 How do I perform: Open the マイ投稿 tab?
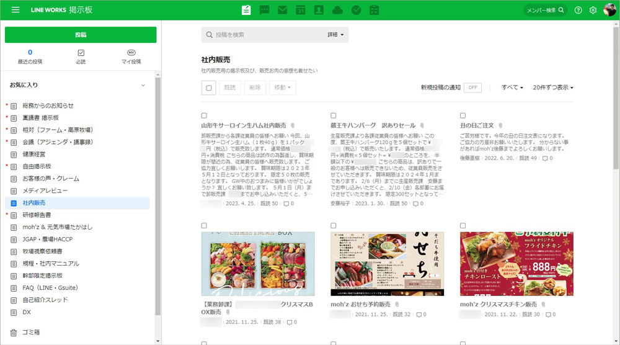(x=131, y=56)
